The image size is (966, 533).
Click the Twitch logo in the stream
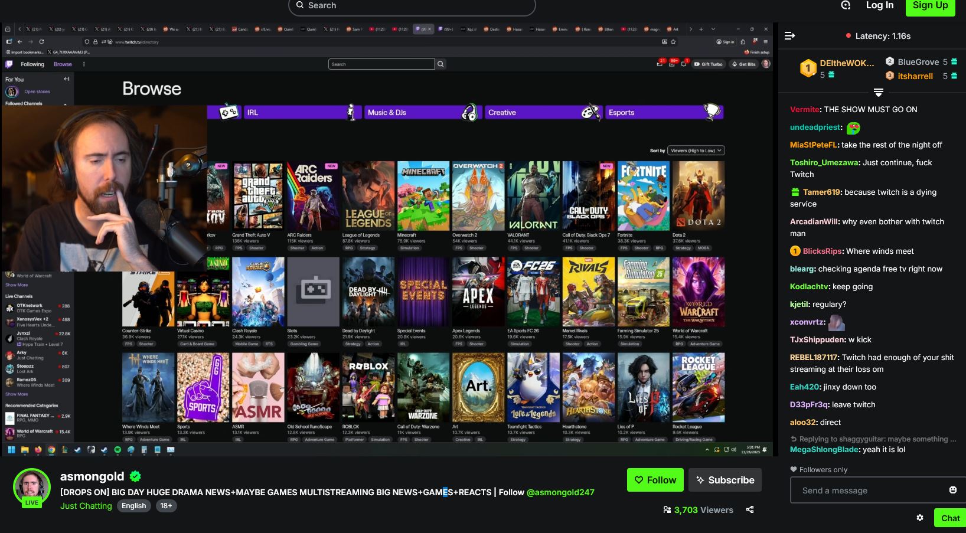click(9, 64)
